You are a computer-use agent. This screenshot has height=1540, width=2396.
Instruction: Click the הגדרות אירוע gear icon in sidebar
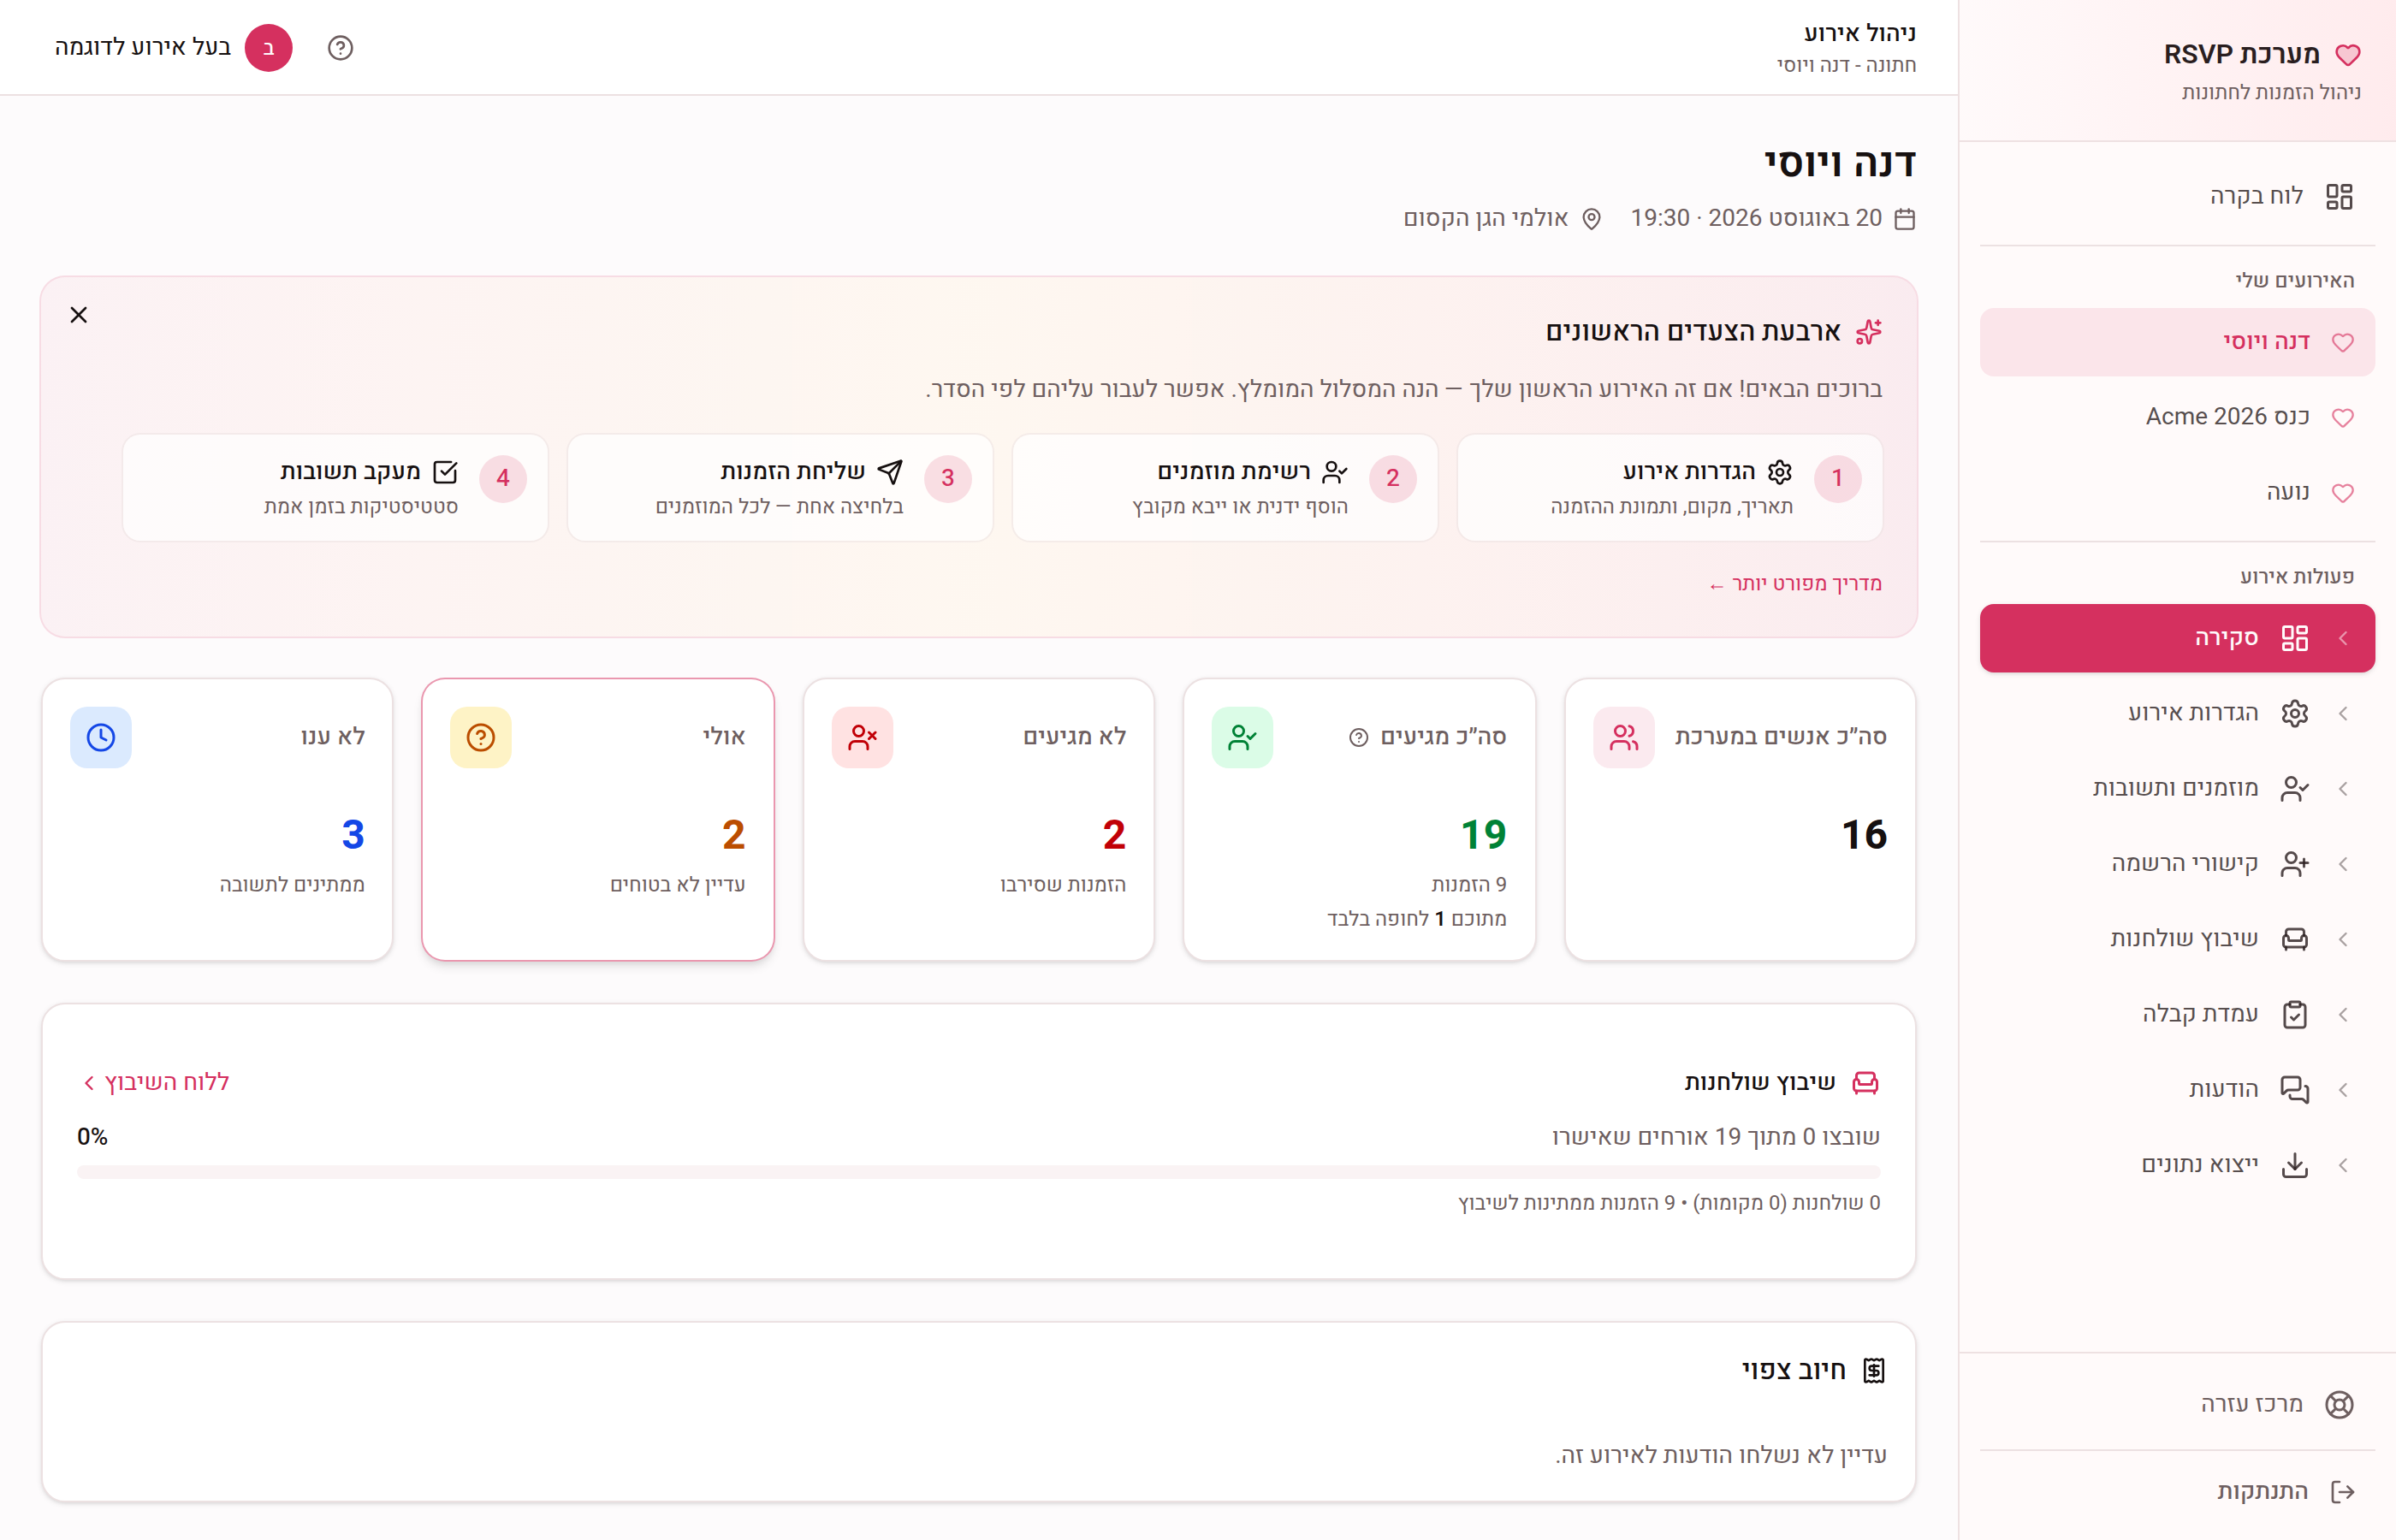(x=2294, y=713)
